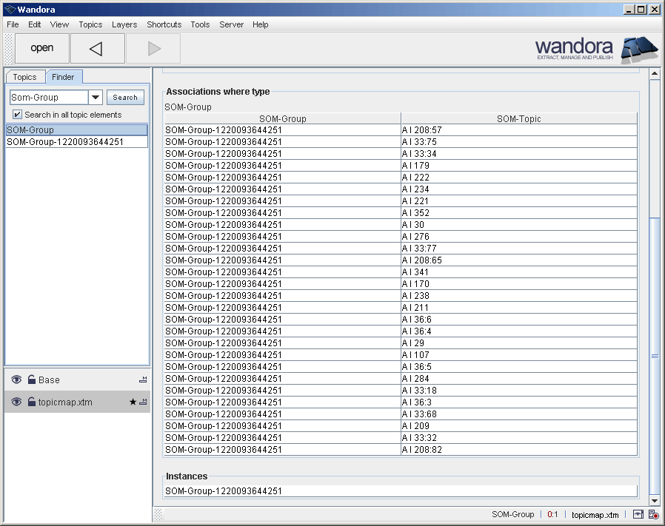665x526 pixels.
Task: Select SOM-Group-1220093644251 in search results
Action: pyautogui.click(x=65, y=142)
